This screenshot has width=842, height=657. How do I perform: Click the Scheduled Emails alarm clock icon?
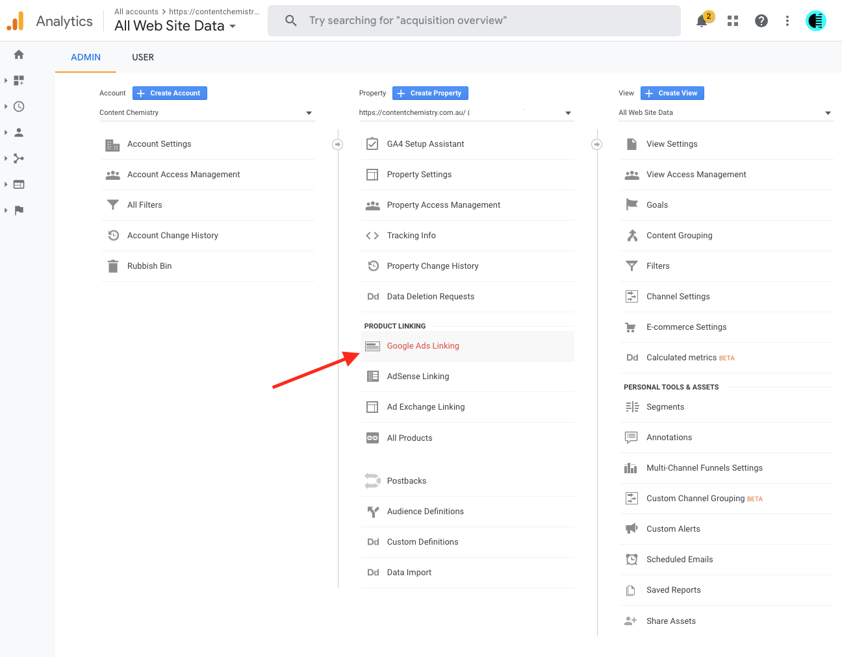631,559
